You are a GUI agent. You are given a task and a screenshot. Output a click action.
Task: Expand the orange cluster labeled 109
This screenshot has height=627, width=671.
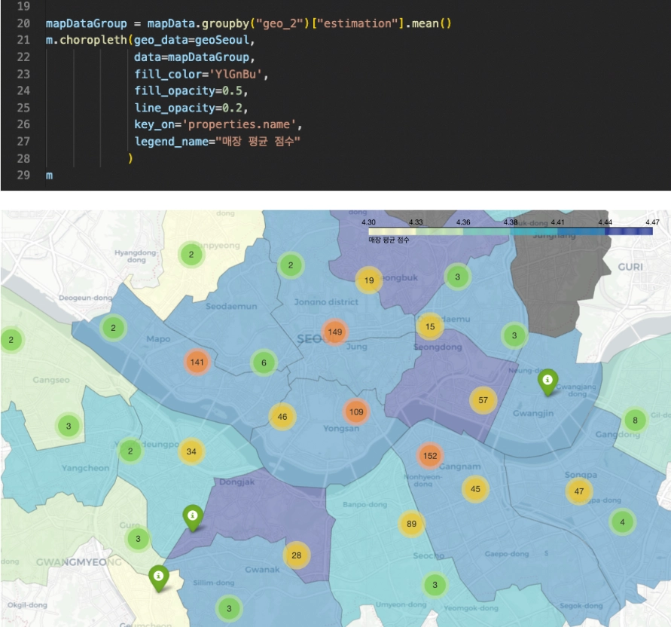pos(356,412)
